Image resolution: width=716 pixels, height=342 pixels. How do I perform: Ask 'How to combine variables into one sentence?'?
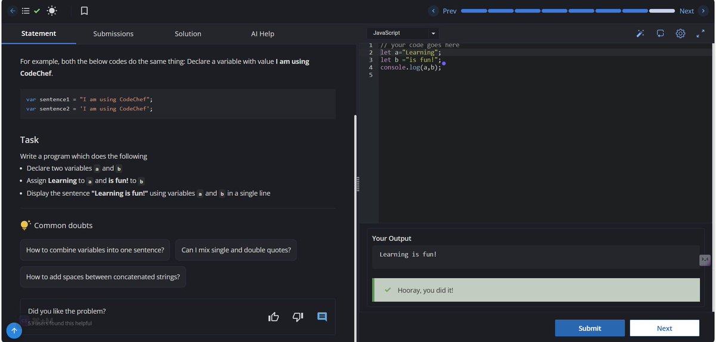(95, 249)
